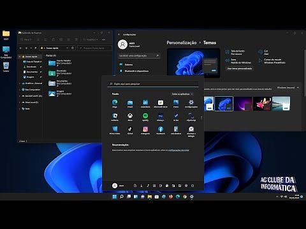Open the To Do app in Start

(x=176, y=117)
